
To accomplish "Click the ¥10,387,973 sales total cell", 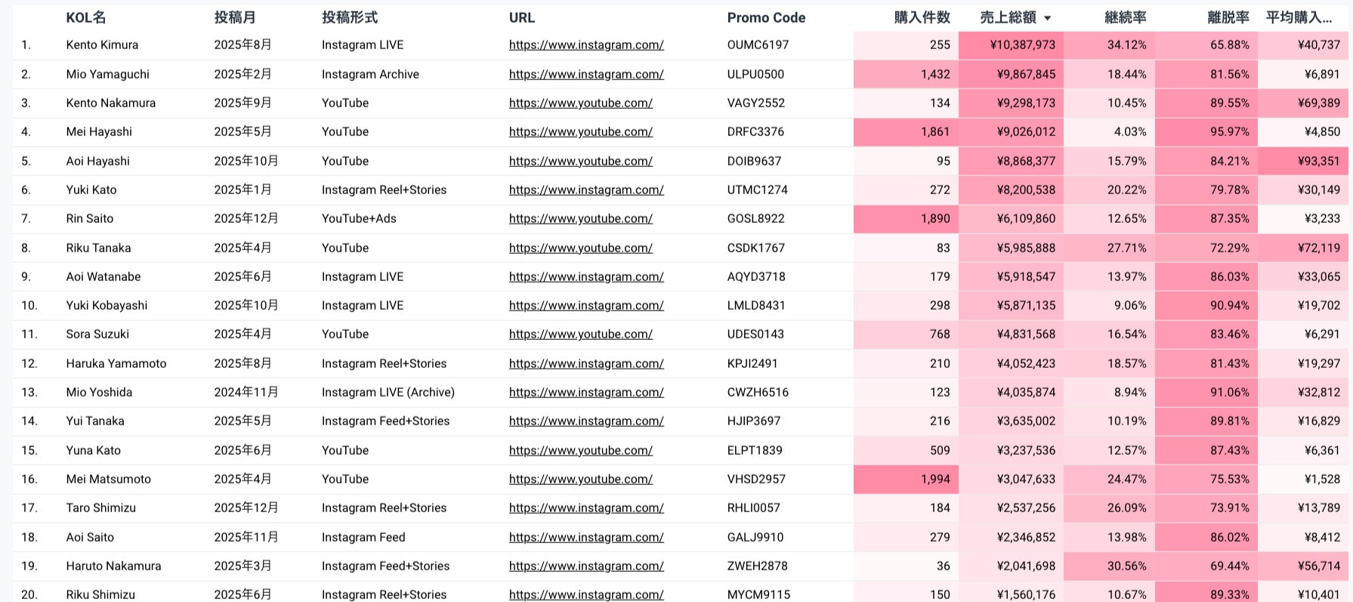I will [1022, 45].
